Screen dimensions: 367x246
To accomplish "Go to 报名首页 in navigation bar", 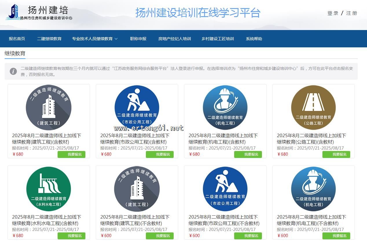I will coord(17,39).
